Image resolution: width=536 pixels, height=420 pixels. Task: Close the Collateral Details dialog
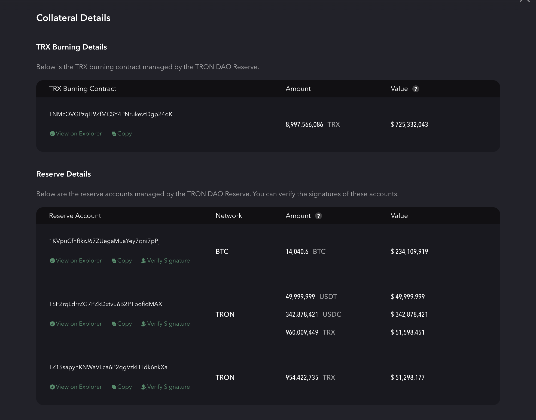coord(525,1)
